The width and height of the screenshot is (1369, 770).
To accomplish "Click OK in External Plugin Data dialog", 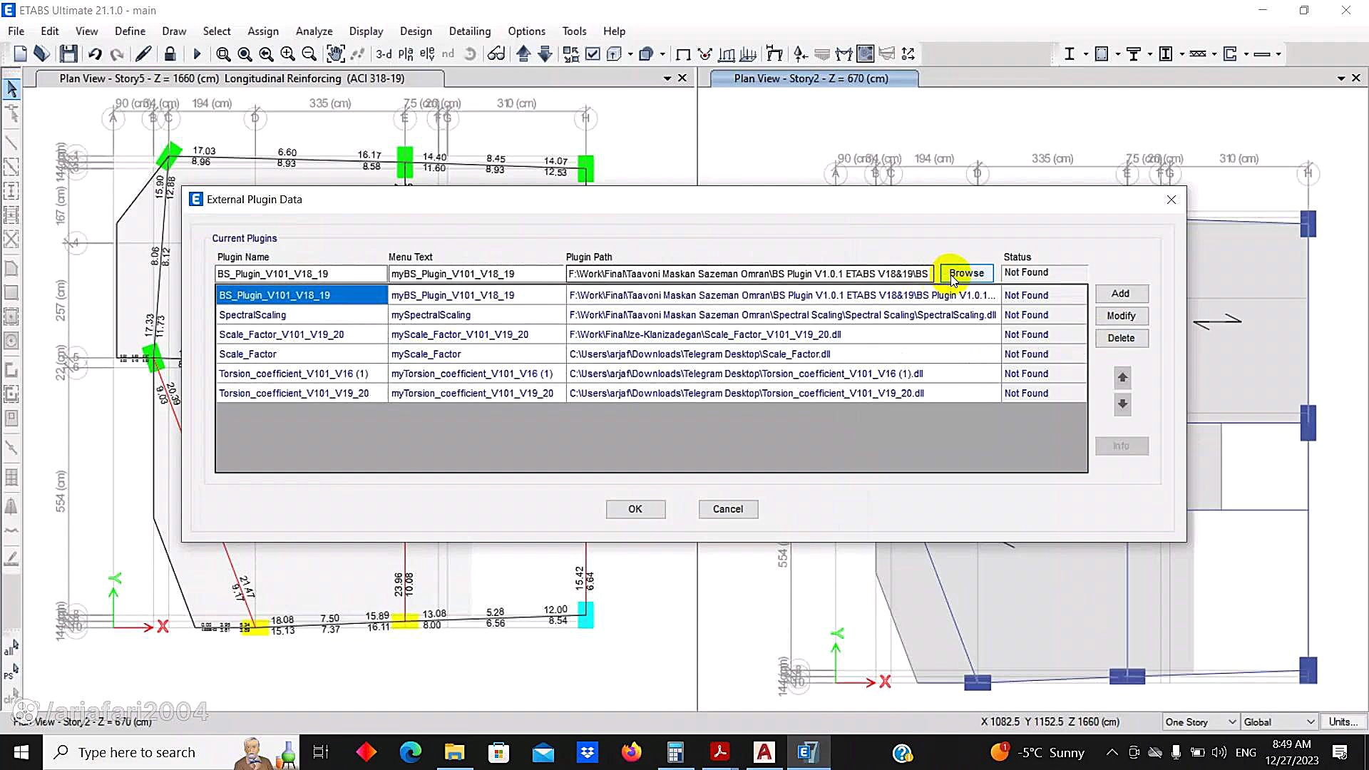I will point(635,509).
